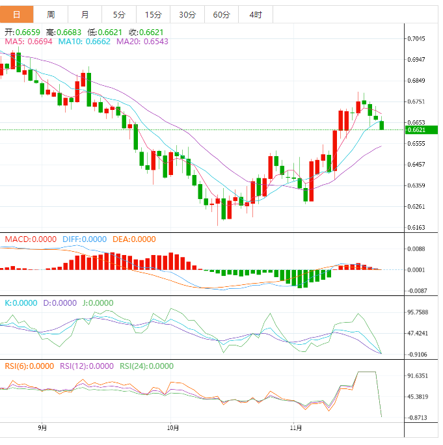Viewport: 443px width, 445px height.
Task: Click the MA5: 0.6694 indicator label
Action: coord(29,42)
